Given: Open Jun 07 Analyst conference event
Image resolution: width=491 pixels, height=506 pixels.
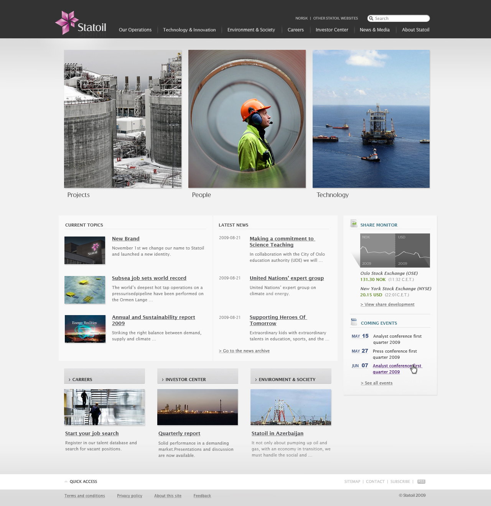Looking at the screenshot, I should tap(397, 369).
